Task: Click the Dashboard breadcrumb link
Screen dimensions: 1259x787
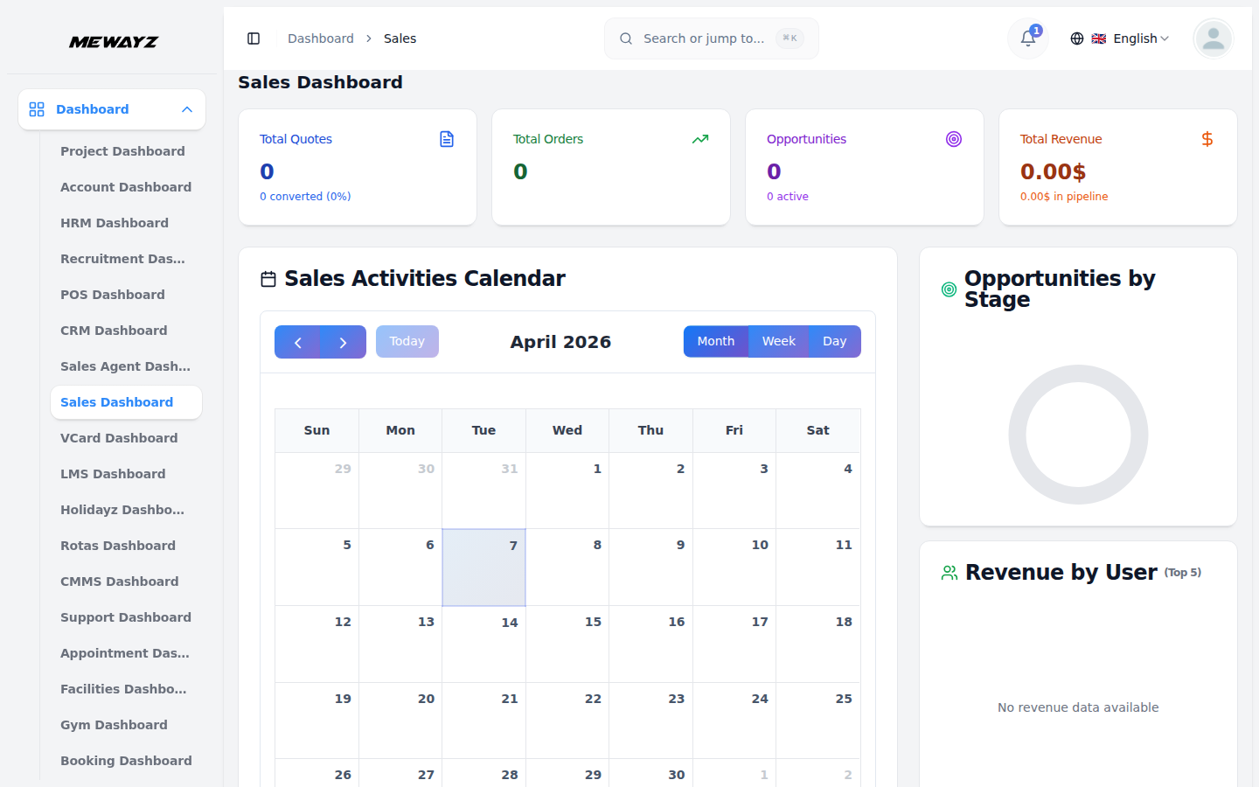Action: [320, 38]
